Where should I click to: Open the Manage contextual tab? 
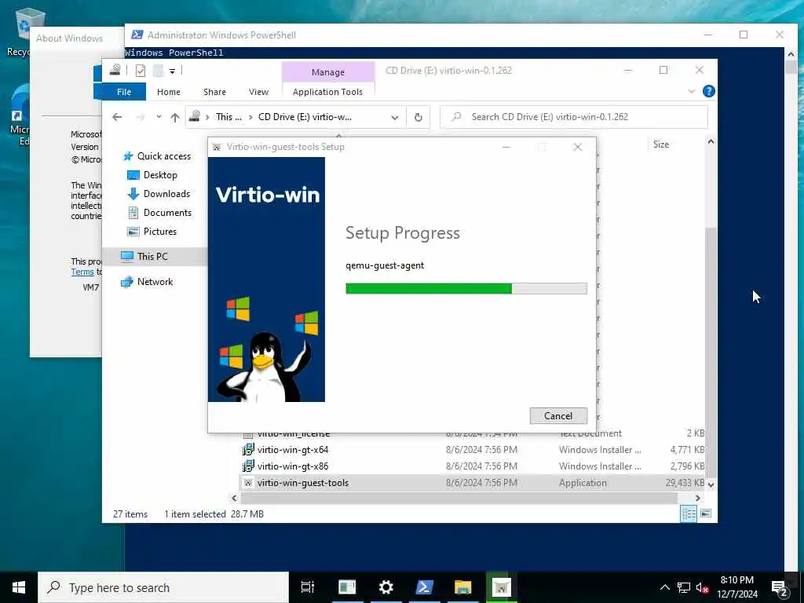(328, 72)
